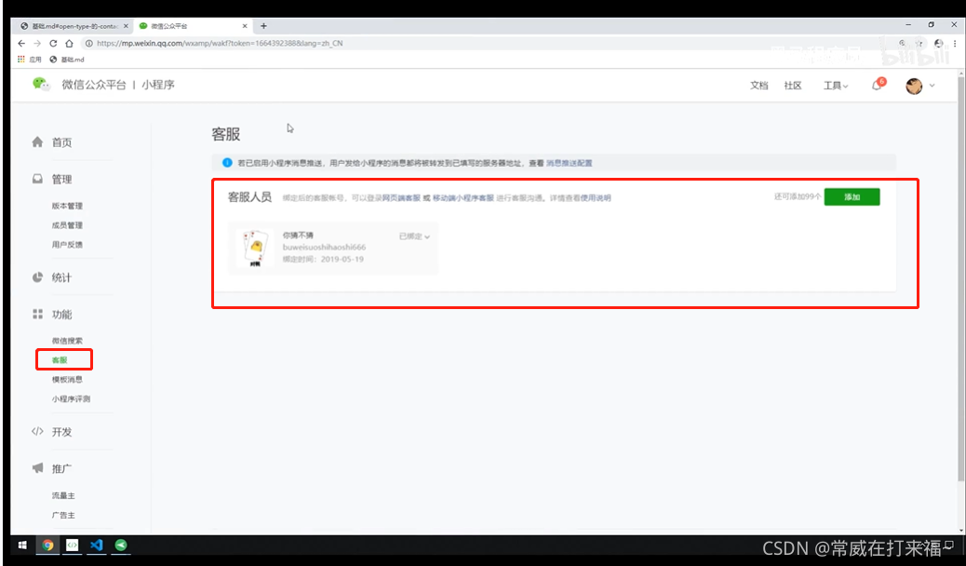Go to browser home icon
Screen dimensions: 966x566
(69, 43)
